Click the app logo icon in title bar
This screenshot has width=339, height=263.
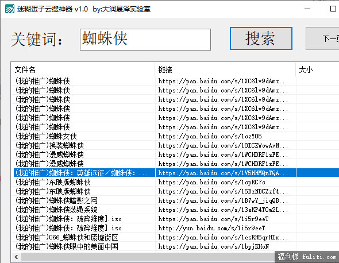click(x=10, y=9)
